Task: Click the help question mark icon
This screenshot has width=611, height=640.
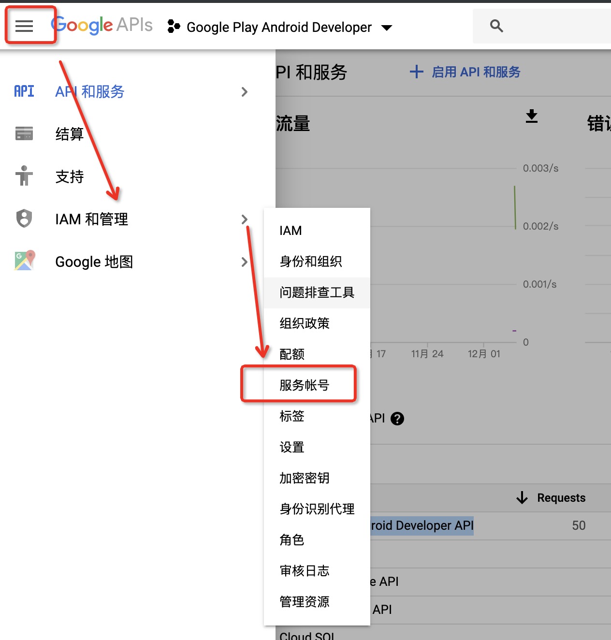Action: (x=397, y=419)
